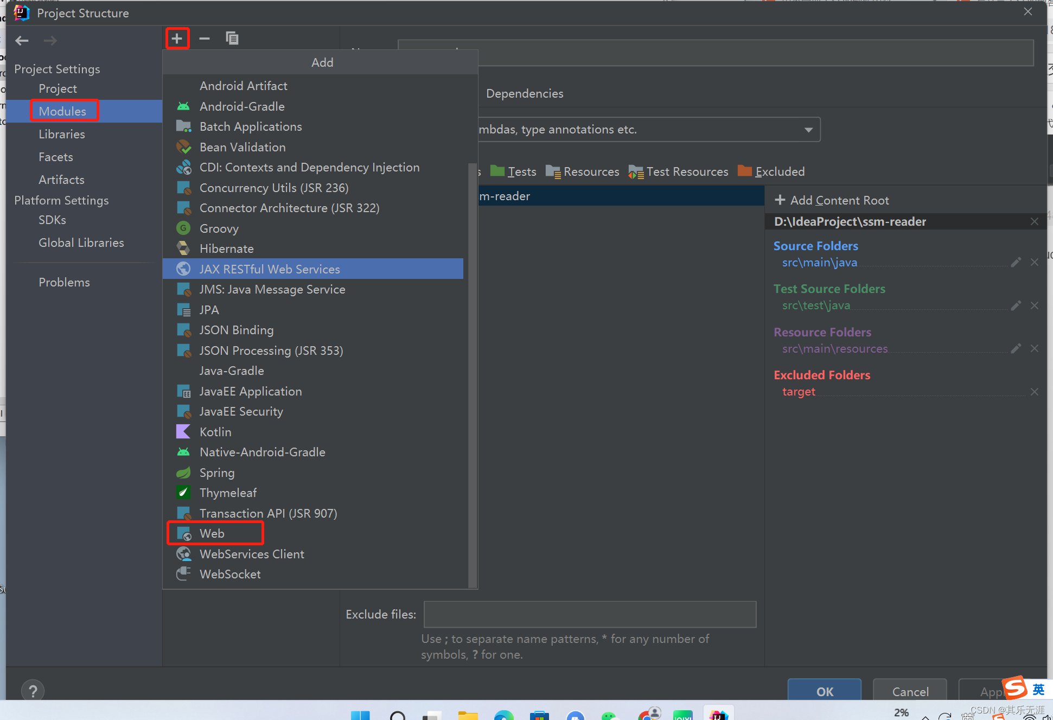Click the Exclude files input field

pyautogui.click(x=590, y=614)
